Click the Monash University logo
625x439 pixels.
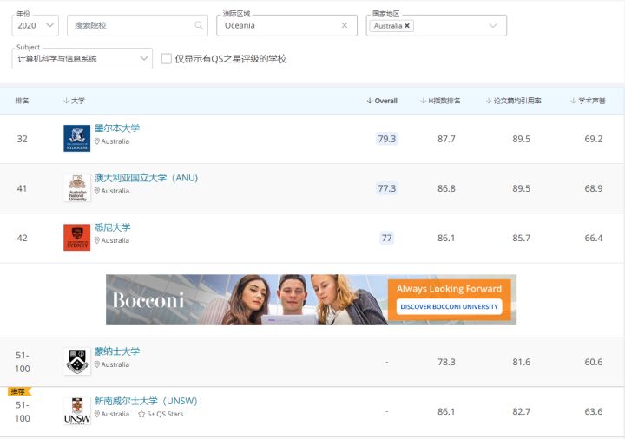pyautogui.click(x=77, y=361)
